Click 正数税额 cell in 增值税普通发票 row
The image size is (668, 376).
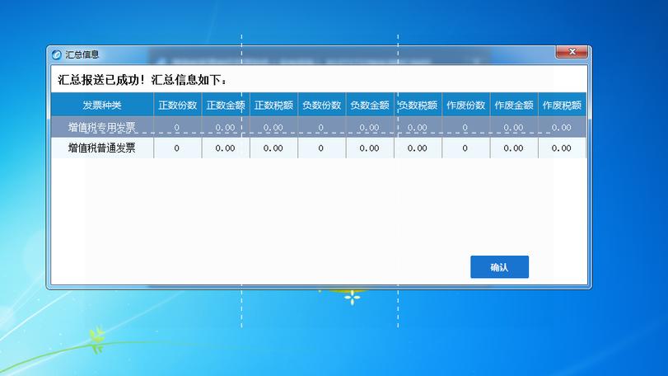click(273, 148)
